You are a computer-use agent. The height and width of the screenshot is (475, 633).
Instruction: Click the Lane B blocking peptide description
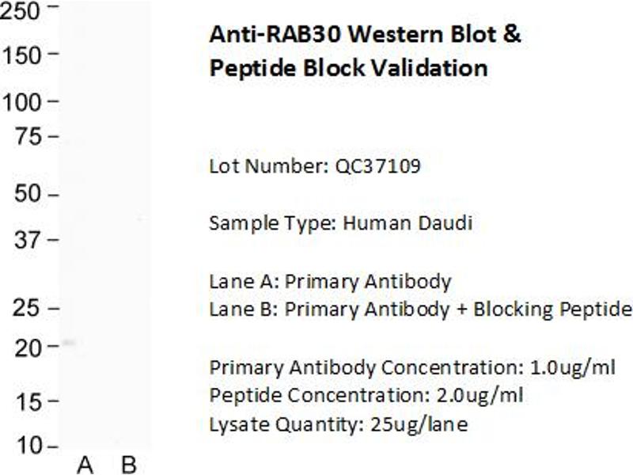pyautogui.click(x=420, y=309)
